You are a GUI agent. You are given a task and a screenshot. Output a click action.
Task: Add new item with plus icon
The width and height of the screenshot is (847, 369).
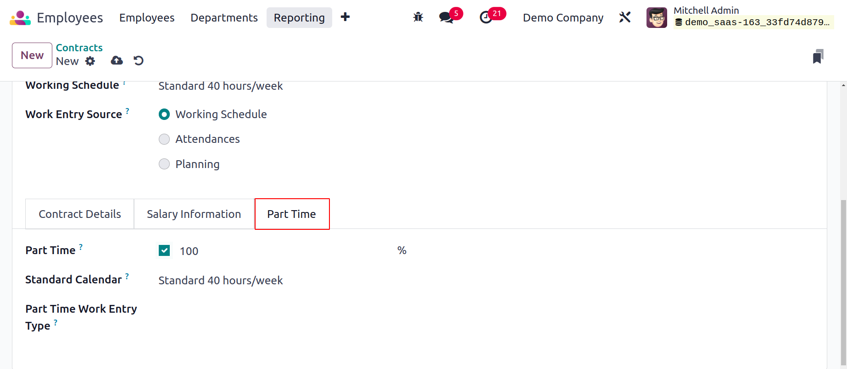pyautogui.click(x=345, y=17)
